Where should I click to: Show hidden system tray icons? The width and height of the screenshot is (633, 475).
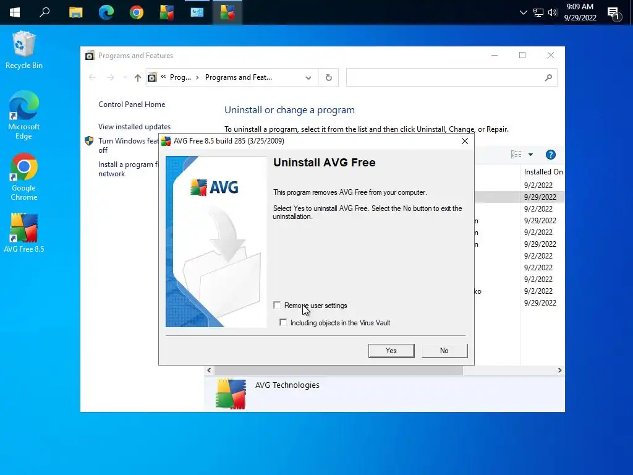[x=523, y=12]
